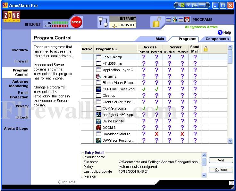Image resolution: width=236 pixels, height=191 pixels.
Task: Collapse help with Hide Text arrow
Action: tap(59, 182)
